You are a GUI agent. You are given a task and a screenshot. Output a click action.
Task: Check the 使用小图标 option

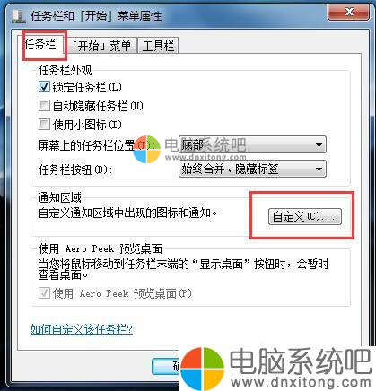44,124
